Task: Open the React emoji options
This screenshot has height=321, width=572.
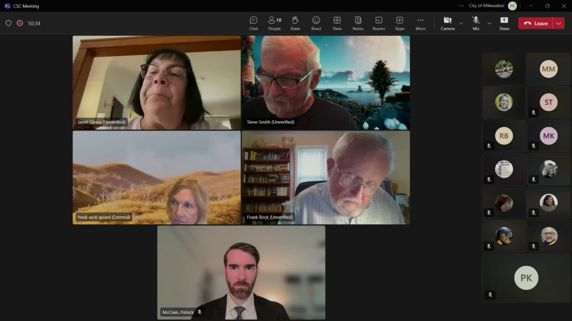Action: pos(316,23)
